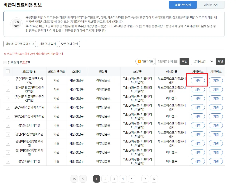Click the previous-page arrow icon
This screenshot has width=236, height=195.
pos(83,179)
